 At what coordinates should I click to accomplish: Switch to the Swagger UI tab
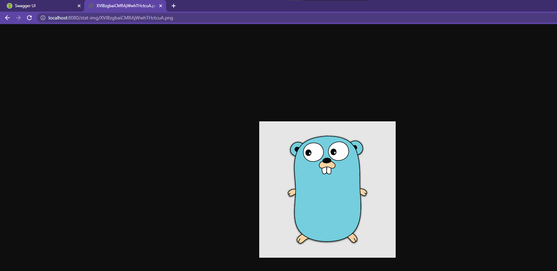click(x=42, y=6)
